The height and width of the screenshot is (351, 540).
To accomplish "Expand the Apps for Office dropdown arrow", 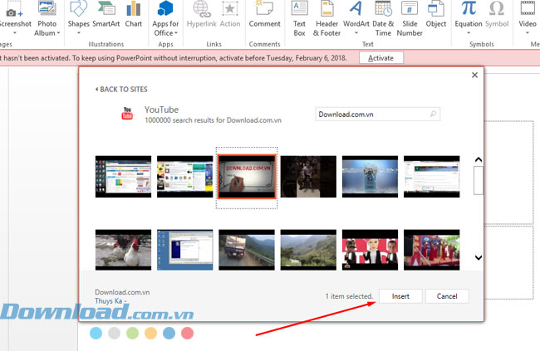I will (176, 33).
